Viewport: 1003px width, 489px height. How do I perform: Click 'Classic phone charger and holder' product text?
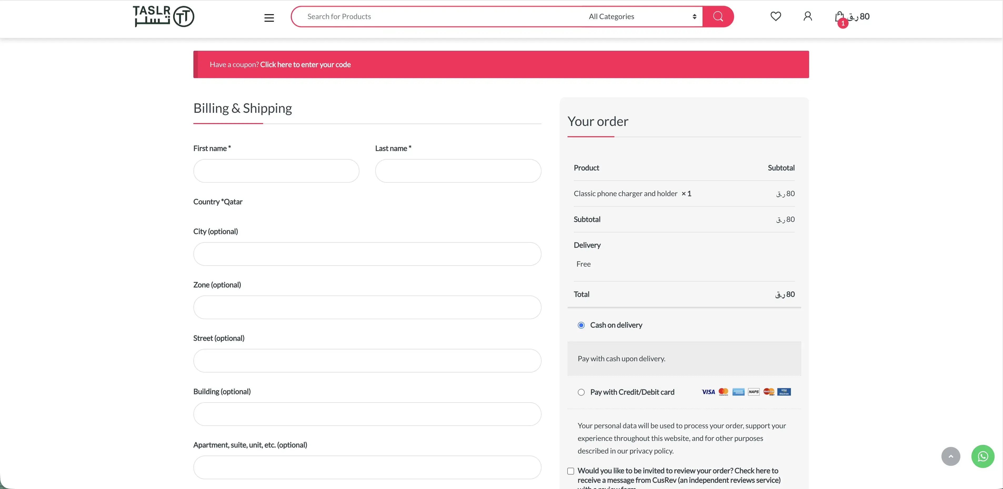click(x=625, y=194)
